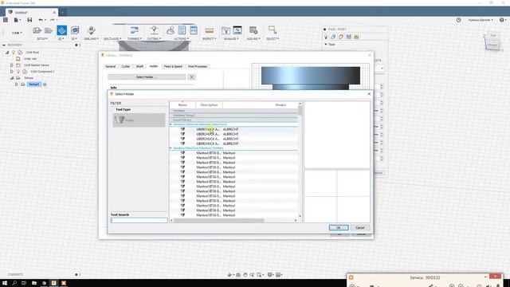Click the Zoom window magnifier icon at bottom
This screenshot has width=510, height=287.
click(259, 275)
